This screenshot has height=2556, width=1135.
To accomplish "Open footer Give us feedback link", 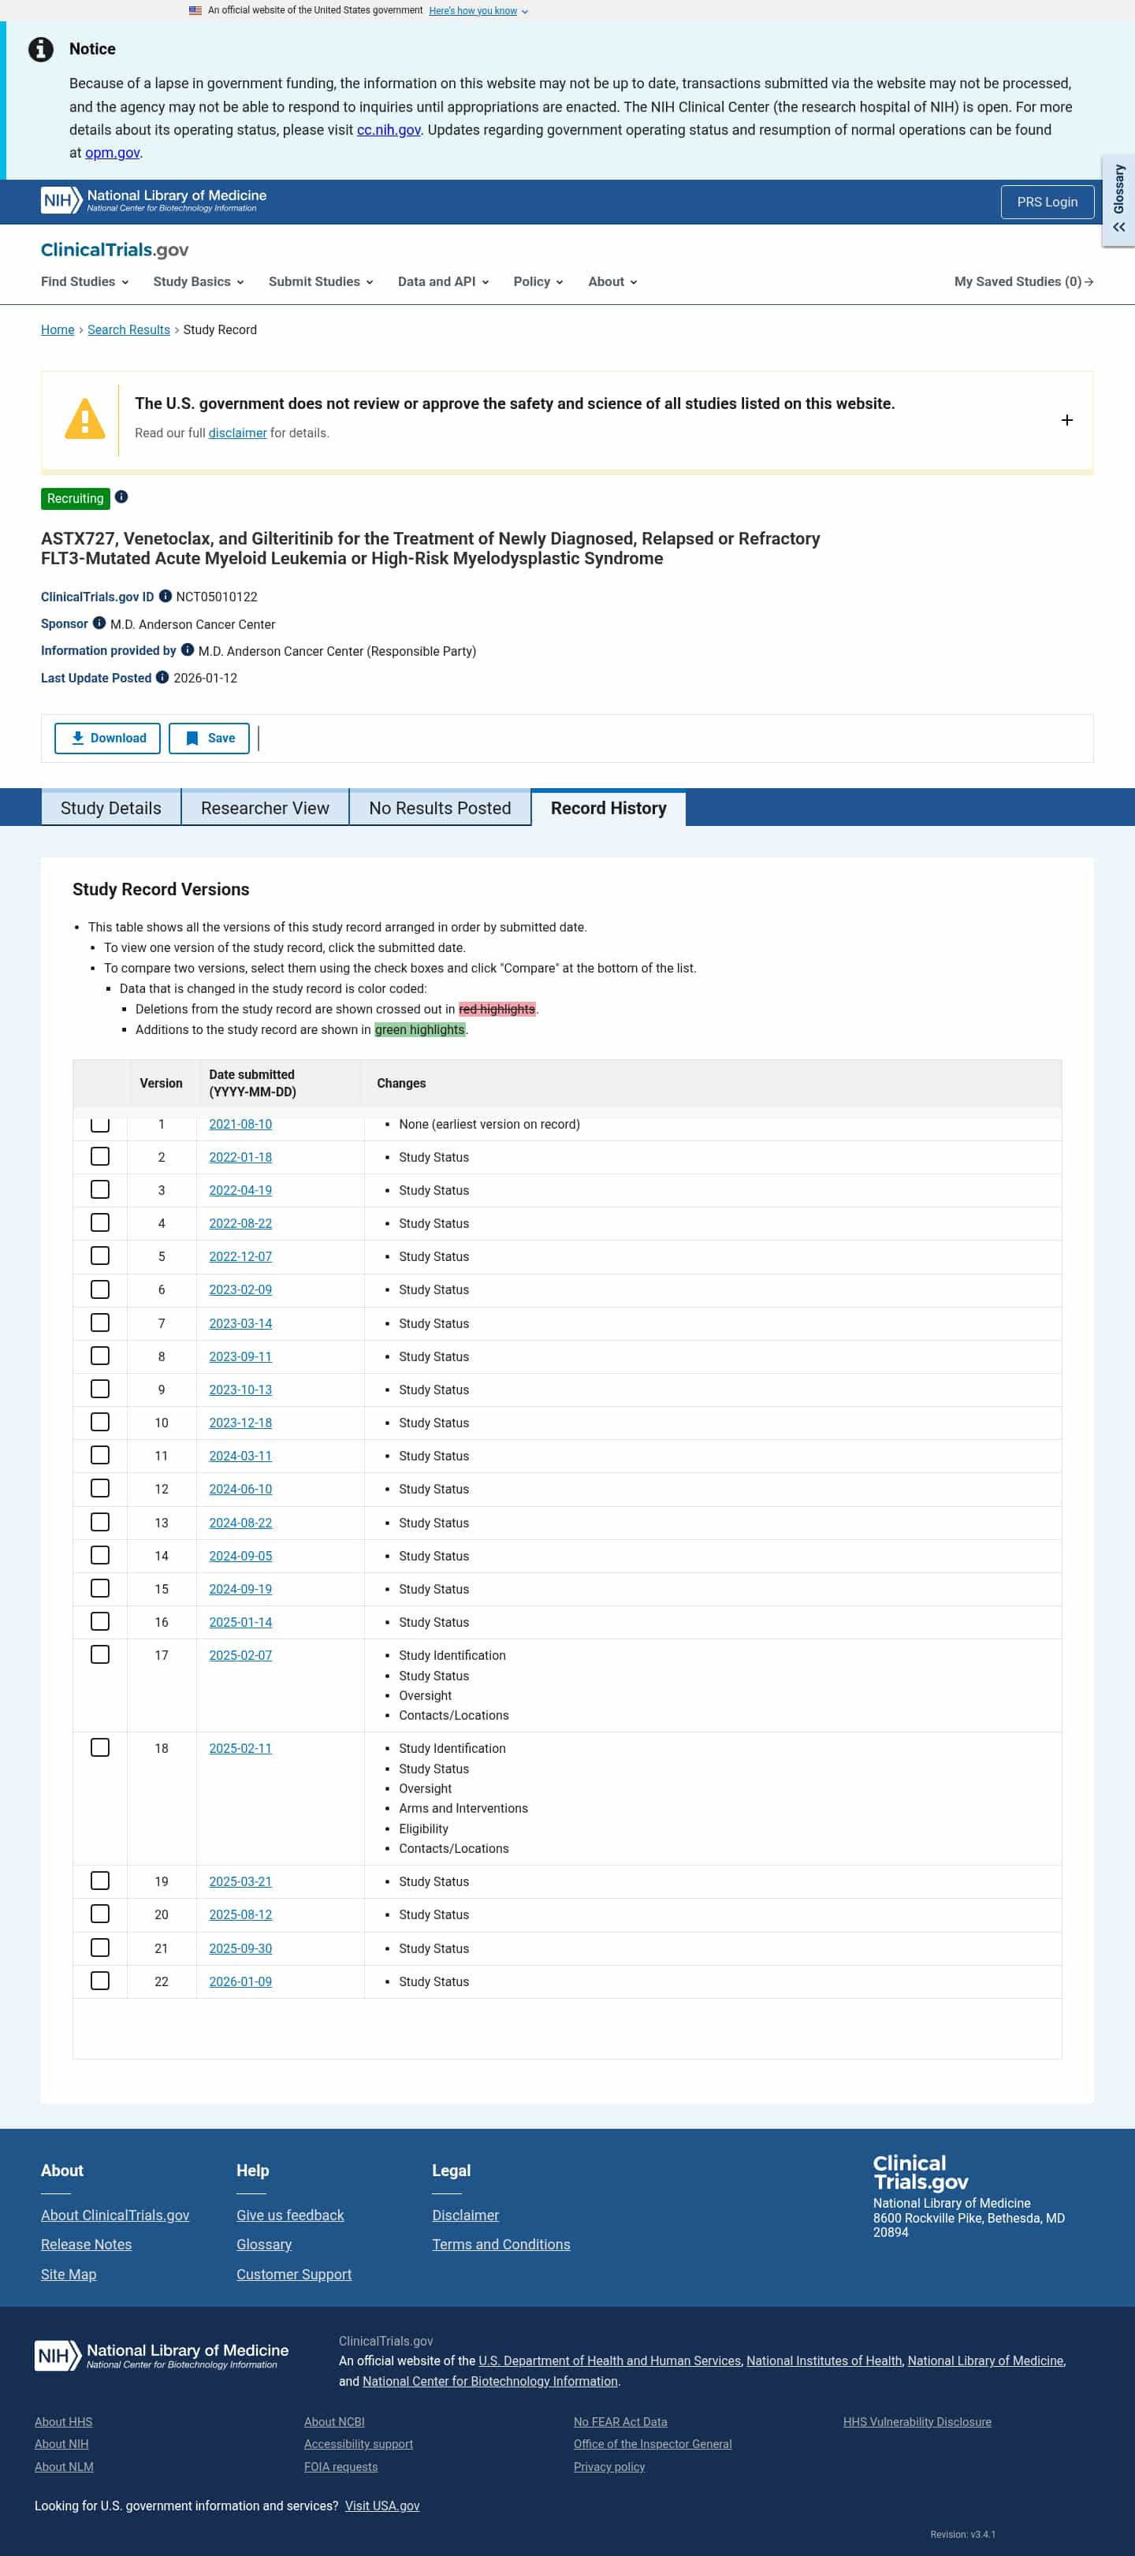I will click(290, 2215).
